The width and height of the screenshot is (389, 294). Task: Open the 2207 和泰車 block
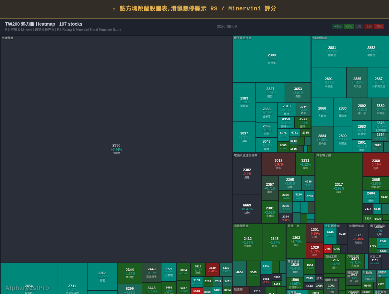[x=355, y=262]
